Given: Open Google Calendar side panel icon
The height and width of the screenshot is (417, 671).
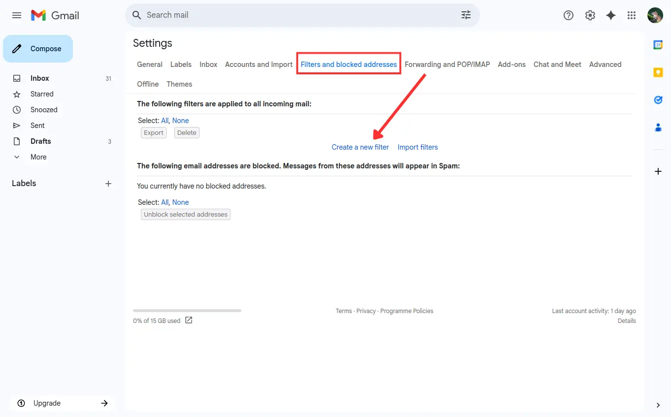Looking at the screenshot, I should click(658, 45).
